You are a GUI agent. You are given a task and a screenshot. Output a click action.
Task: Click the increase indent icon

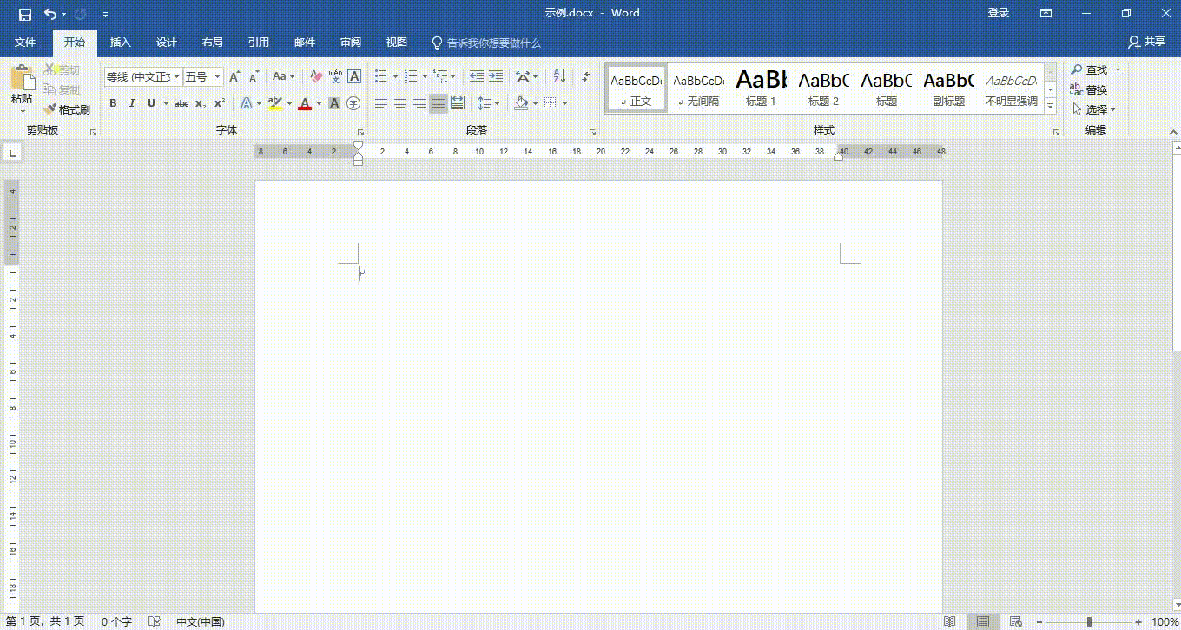[496, 76]
